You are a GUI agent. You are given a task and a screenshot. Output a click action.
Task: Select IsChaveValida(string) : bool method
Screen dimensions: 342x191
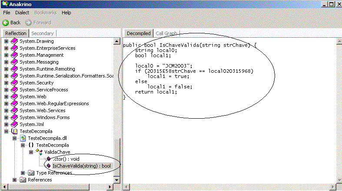point(82,166)
